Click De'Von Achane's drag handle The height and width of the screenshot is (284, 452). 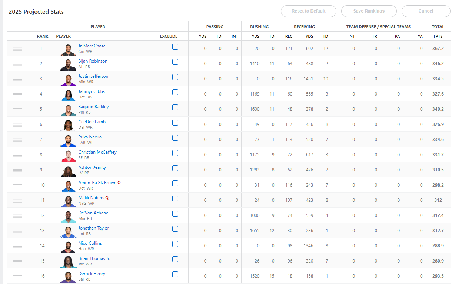pyautogui.click(x=18, y=216)
